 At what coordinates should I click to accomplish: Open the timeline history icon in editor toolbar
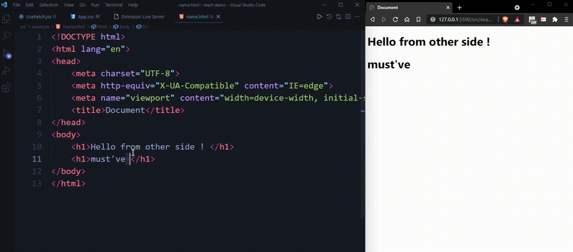coord(329,16)
